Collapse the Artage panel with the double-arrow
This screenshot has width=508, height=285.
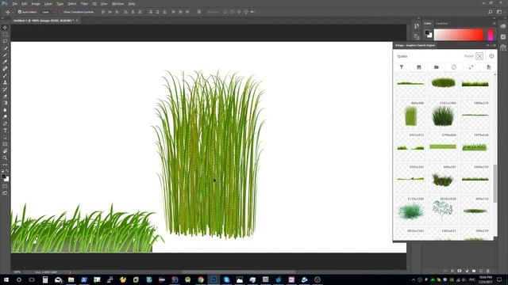488,45
